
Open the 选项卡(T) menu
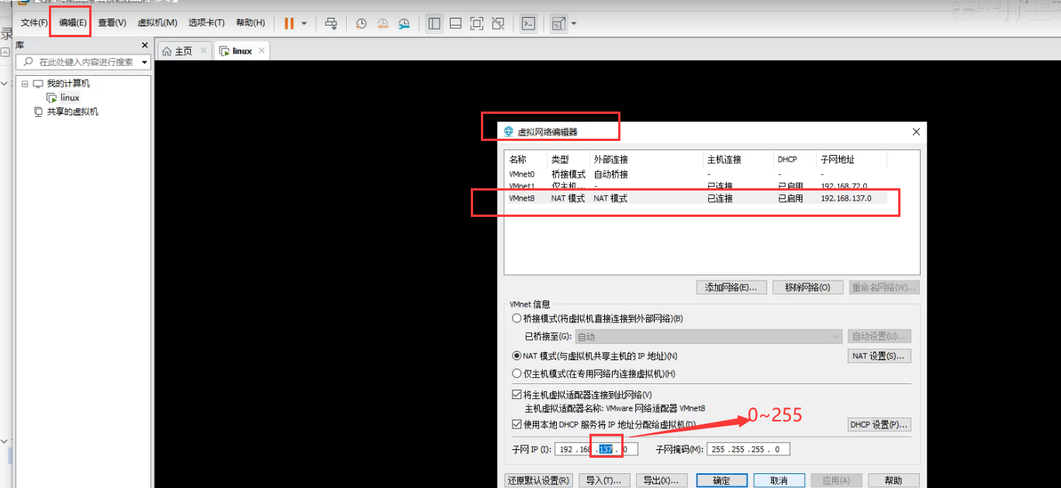(x=206, y=23)
